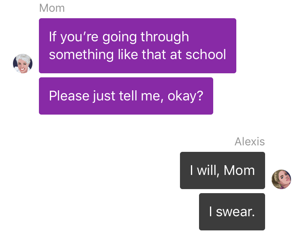Open Mom's white-haired avatar picture
304x247 pixels.
tap(23, 64)
